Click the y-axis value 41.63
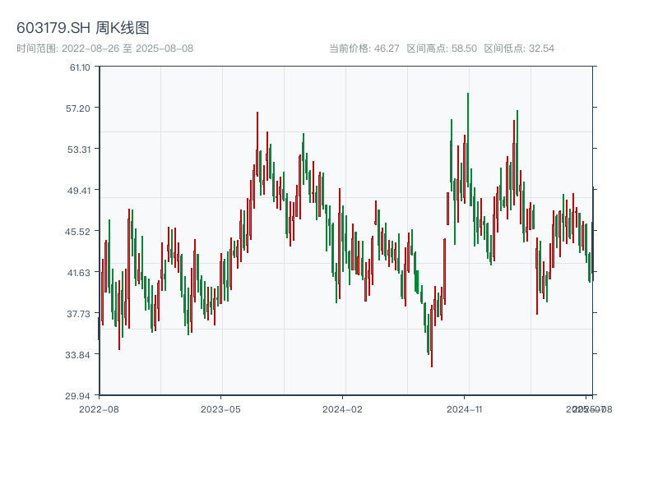 tap(79, 273)
